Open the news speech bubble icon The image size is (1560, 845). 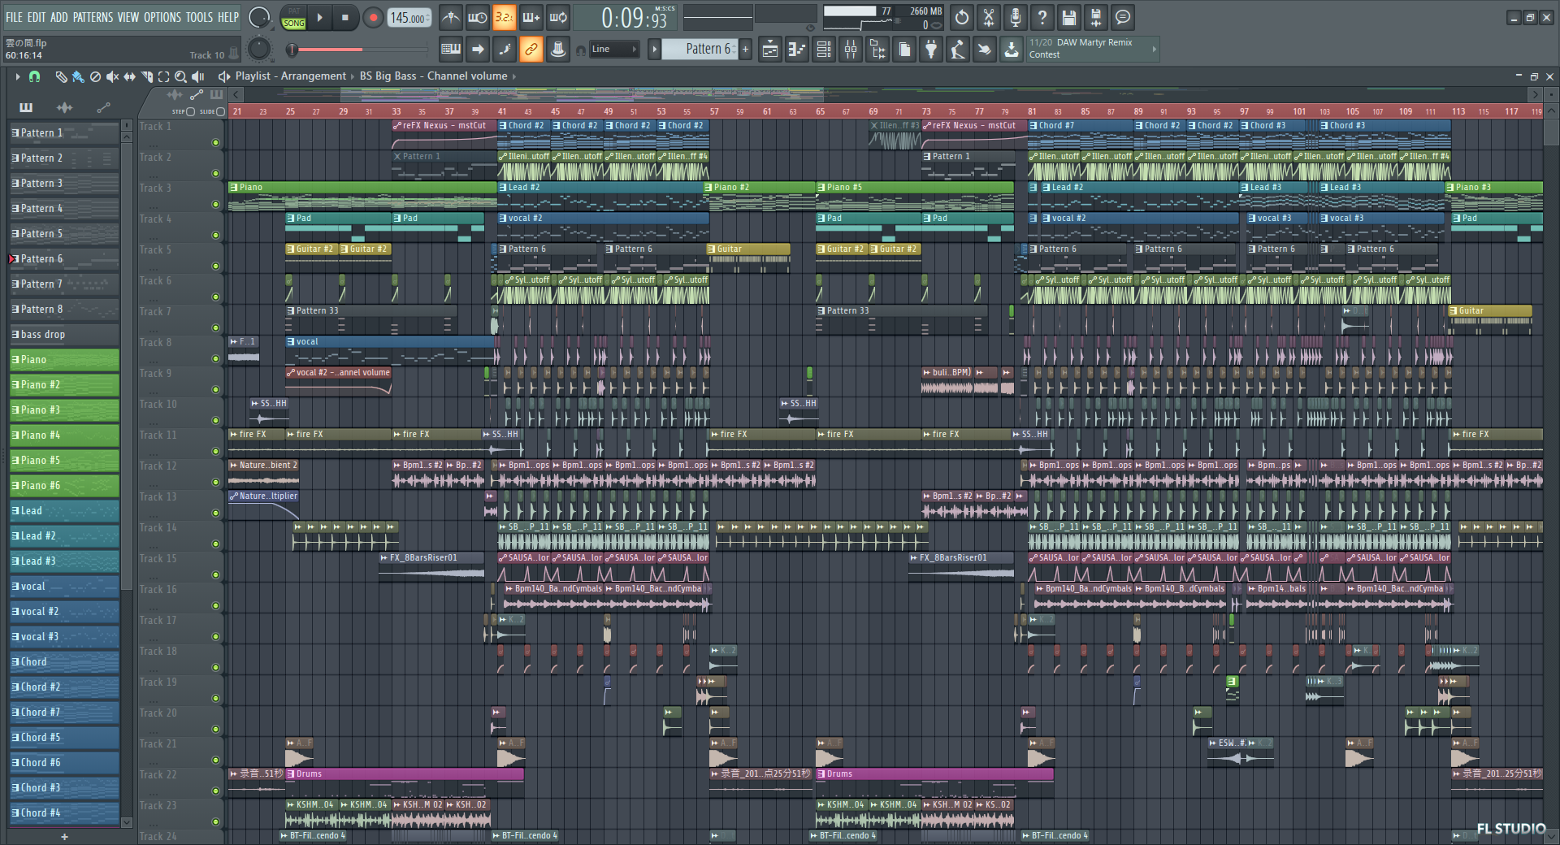pos(1123,17)
